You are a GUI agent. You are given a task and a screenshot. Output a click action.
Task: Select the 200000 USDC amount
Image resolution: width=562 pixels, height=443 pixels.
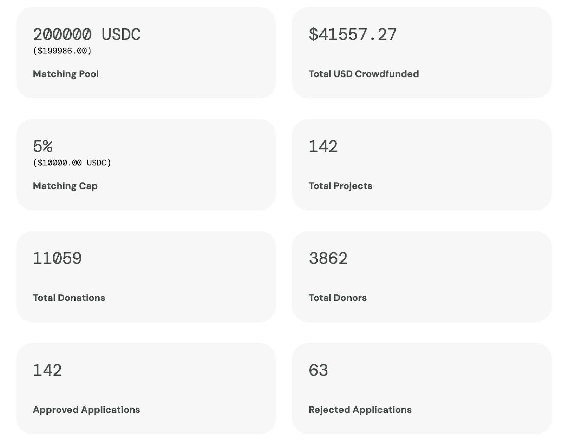coord(87,34)
